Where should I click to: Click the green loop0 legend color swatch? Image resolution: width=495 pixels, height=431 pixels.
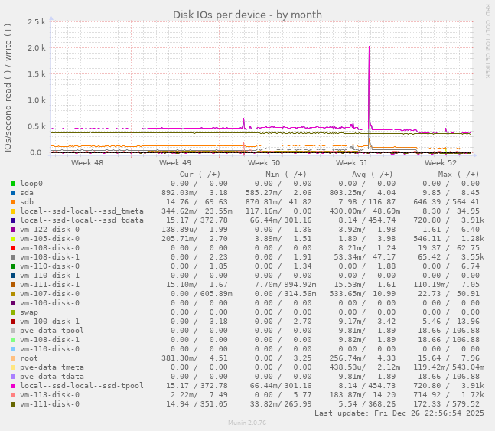point(13,184)
